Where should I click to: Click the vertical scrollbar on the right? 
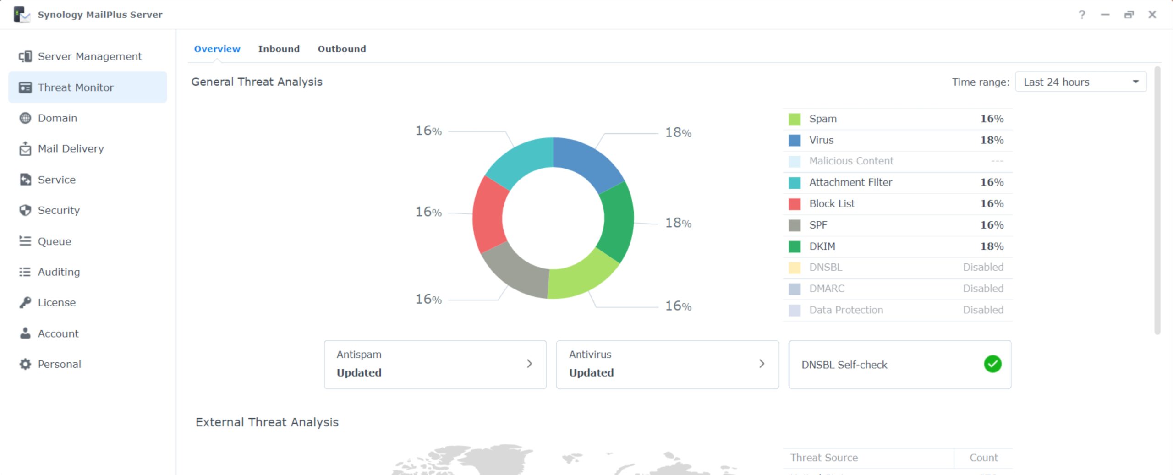1157,201
